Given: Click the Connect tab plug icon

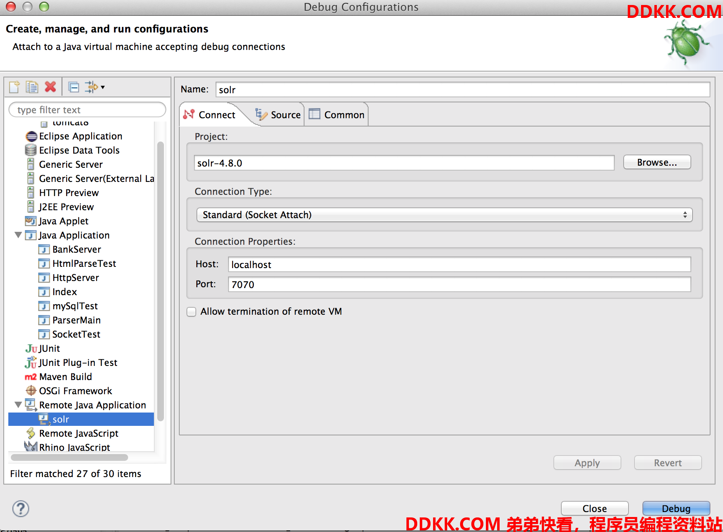Looking at the screenshot, I should [x=189, y=114].
